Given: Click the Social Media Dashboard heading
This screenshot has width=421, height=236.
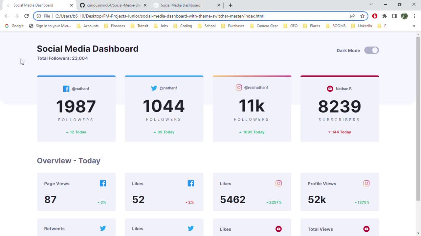Looking at the screenshot, I should pos(87,49).
